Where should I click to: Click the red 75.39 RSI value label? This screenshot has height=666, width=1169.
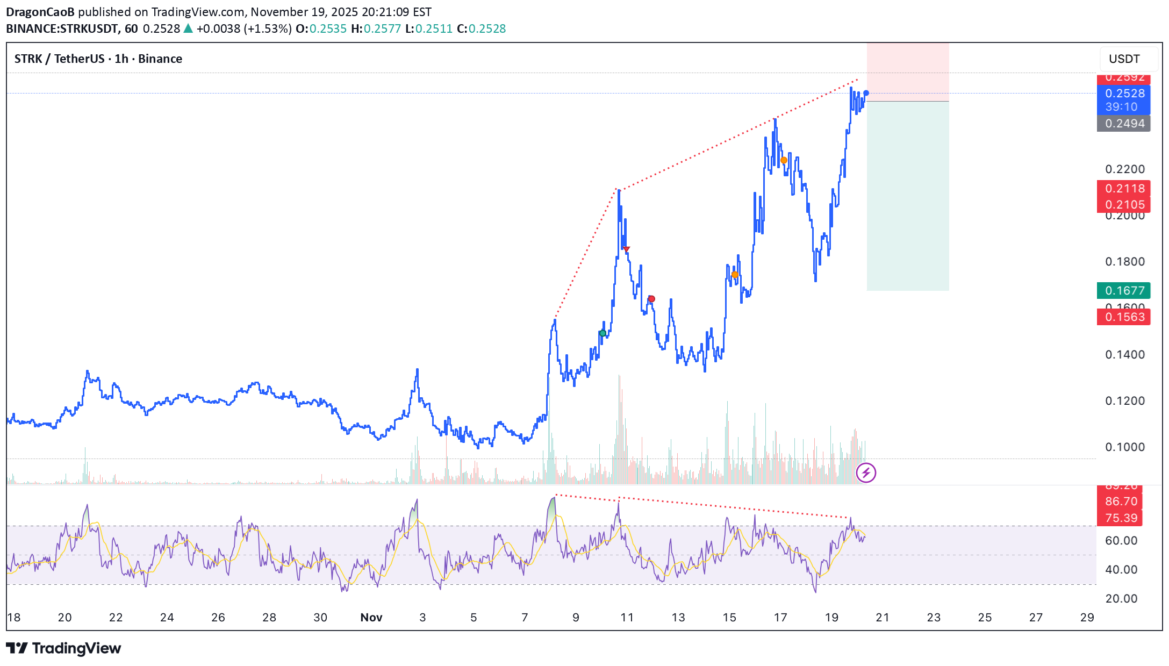[1121, 518]
